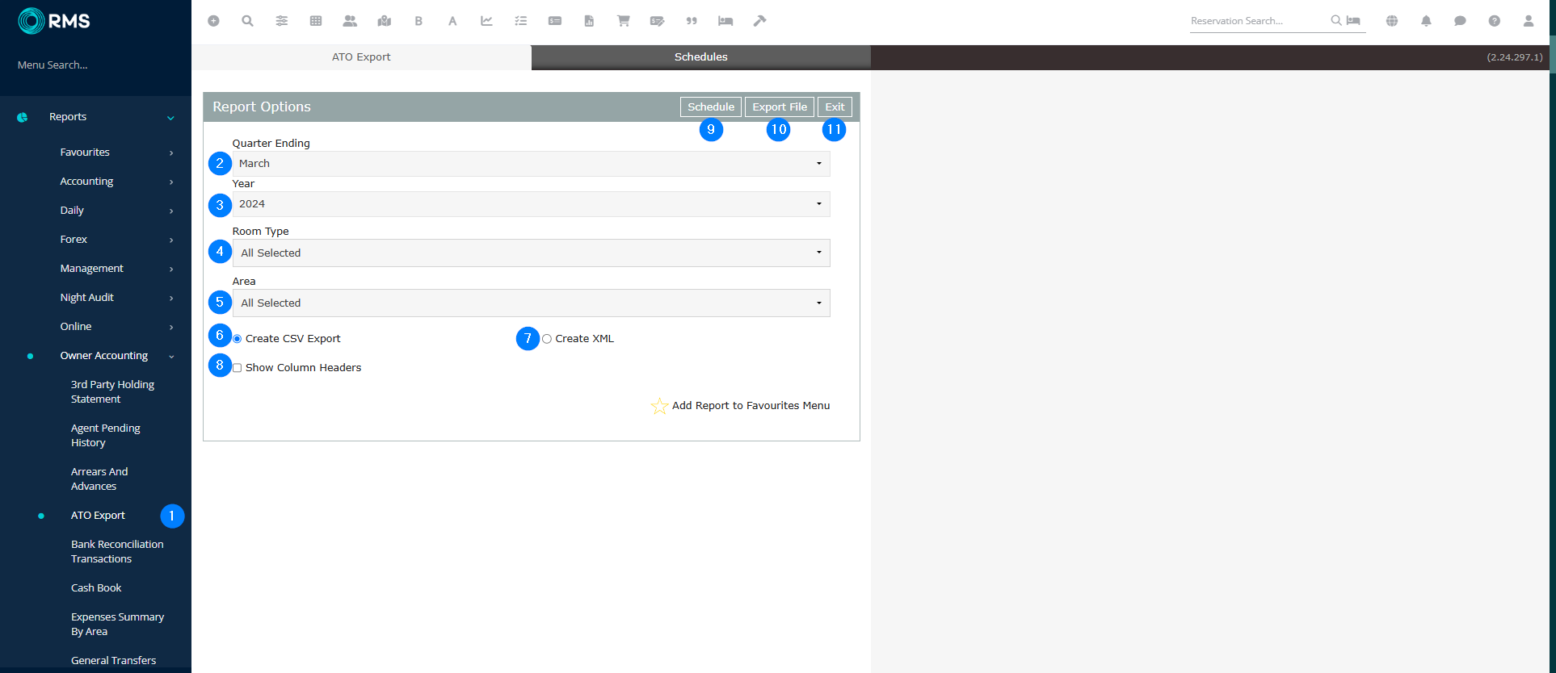The width and height of the screenshot is (1556, 673).
Task: Open the user profile icon
Action: pos(1528,21)
